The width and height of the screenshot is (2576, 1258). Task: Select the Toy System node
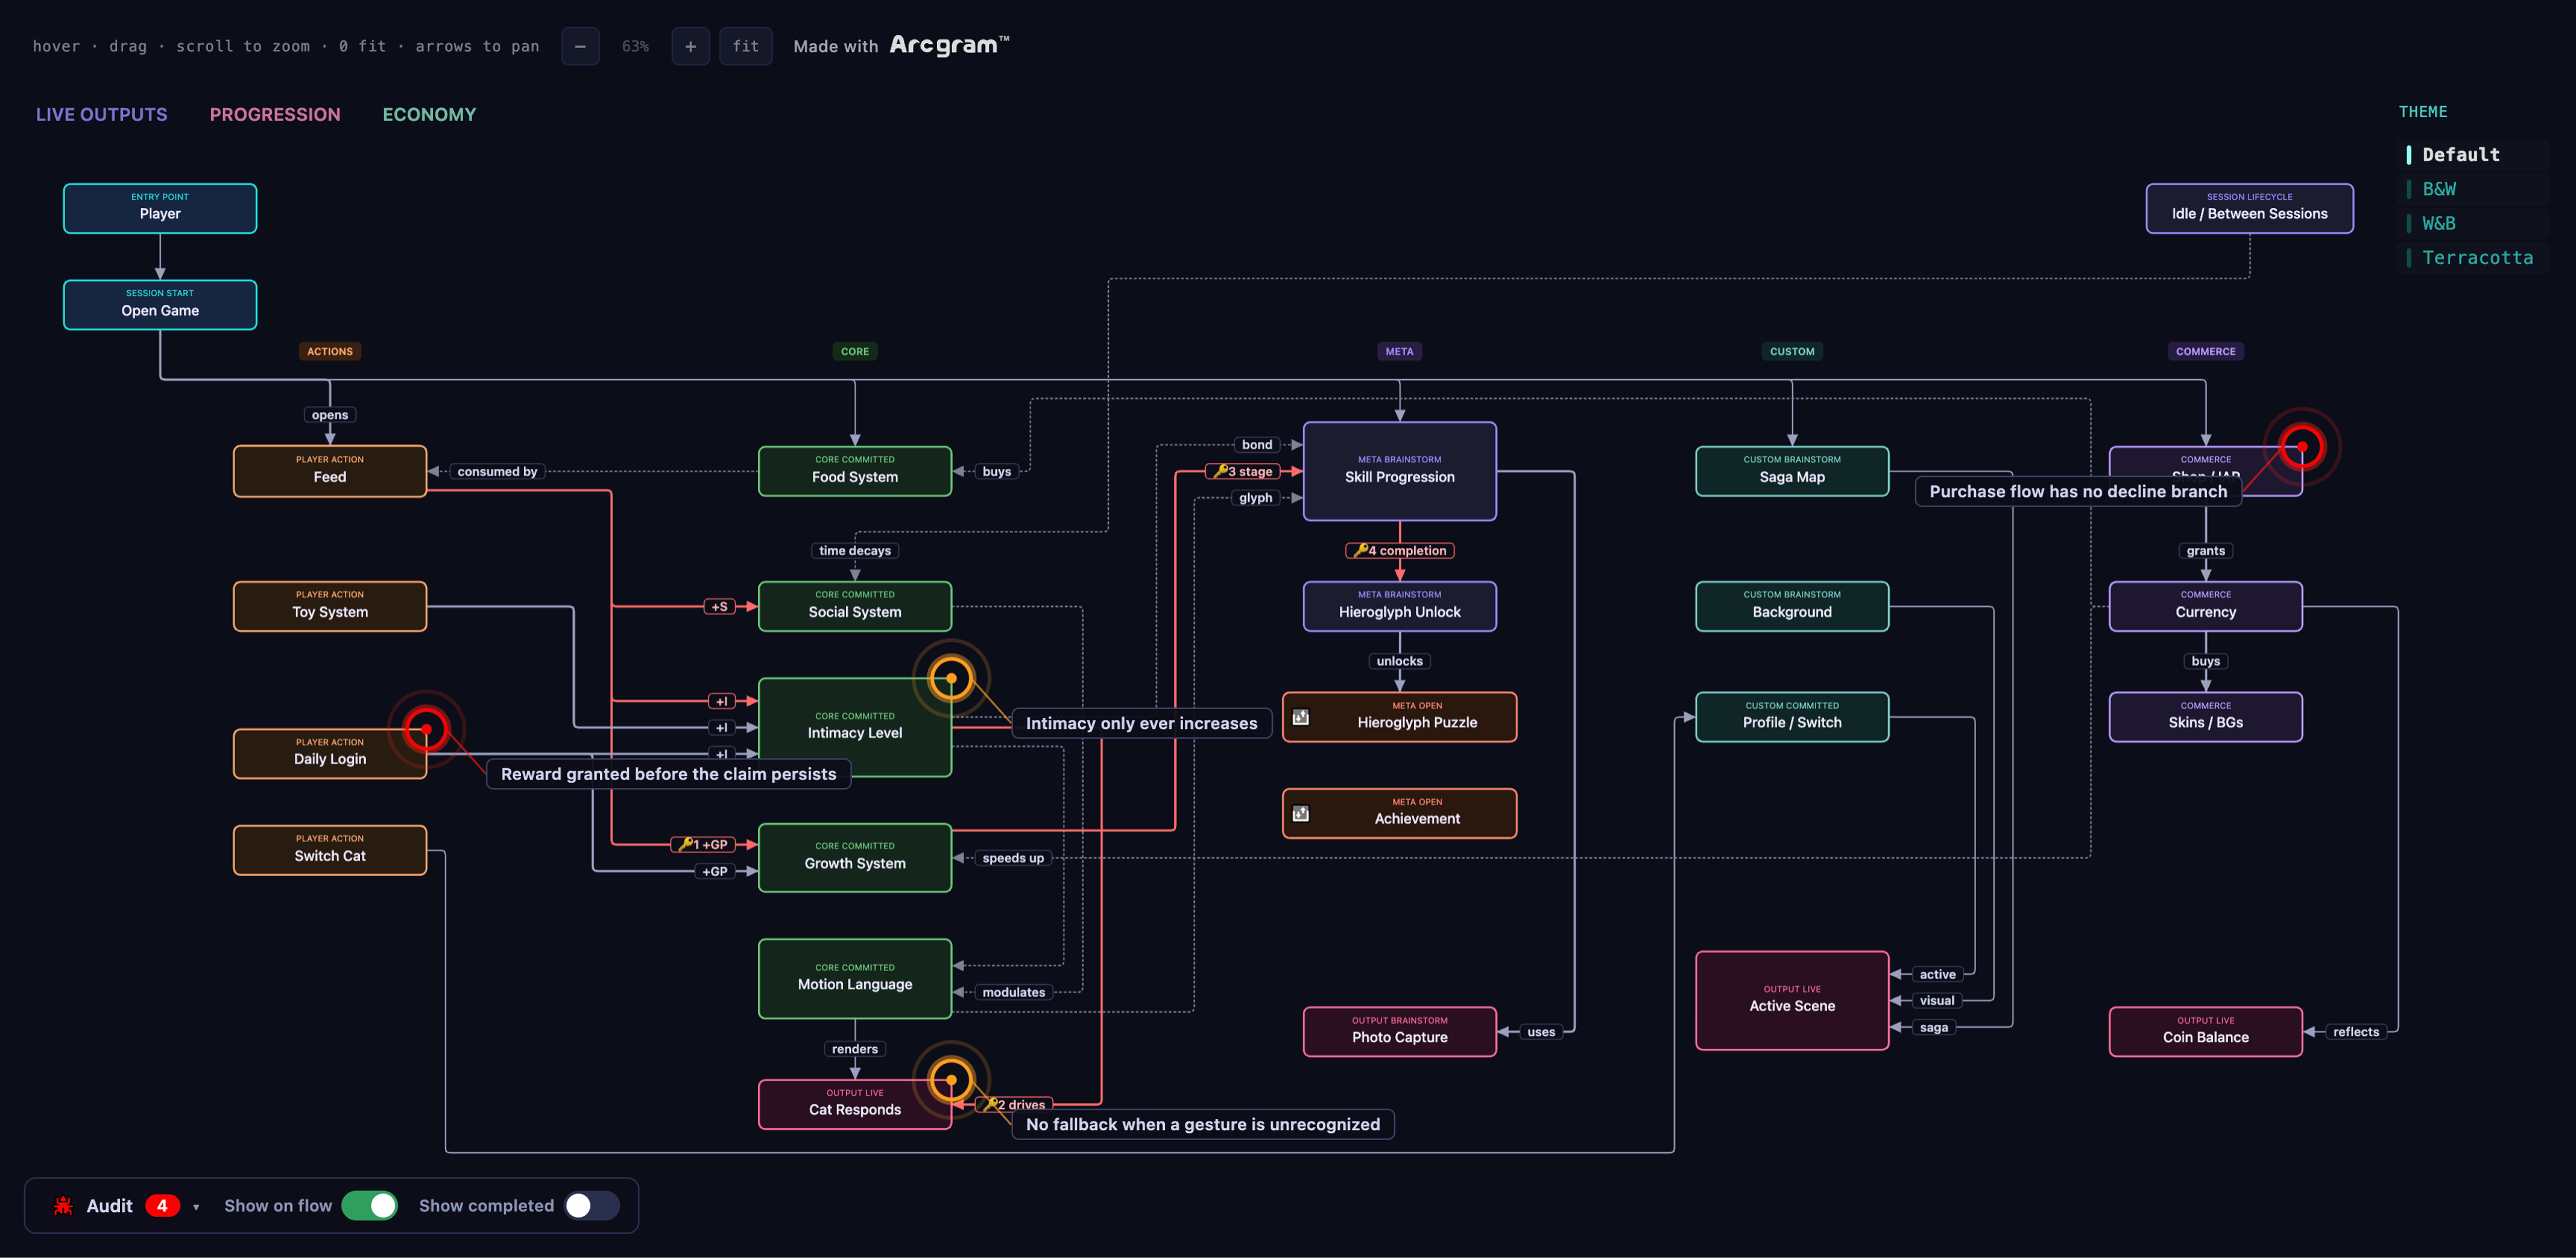click(330, 606)
